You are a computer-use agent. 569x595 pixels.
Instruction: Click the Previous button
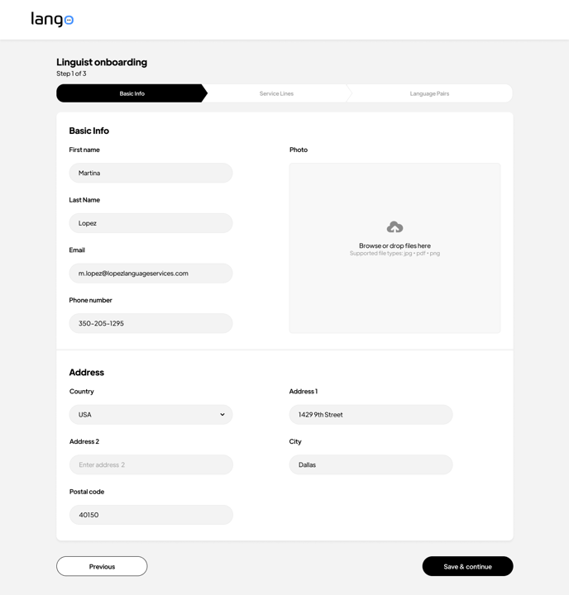click(102, 566)
